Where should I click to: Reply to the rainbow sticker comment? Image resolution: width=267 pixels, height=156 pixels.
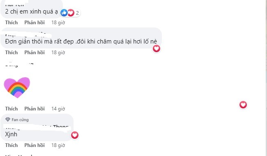[35, 108]
